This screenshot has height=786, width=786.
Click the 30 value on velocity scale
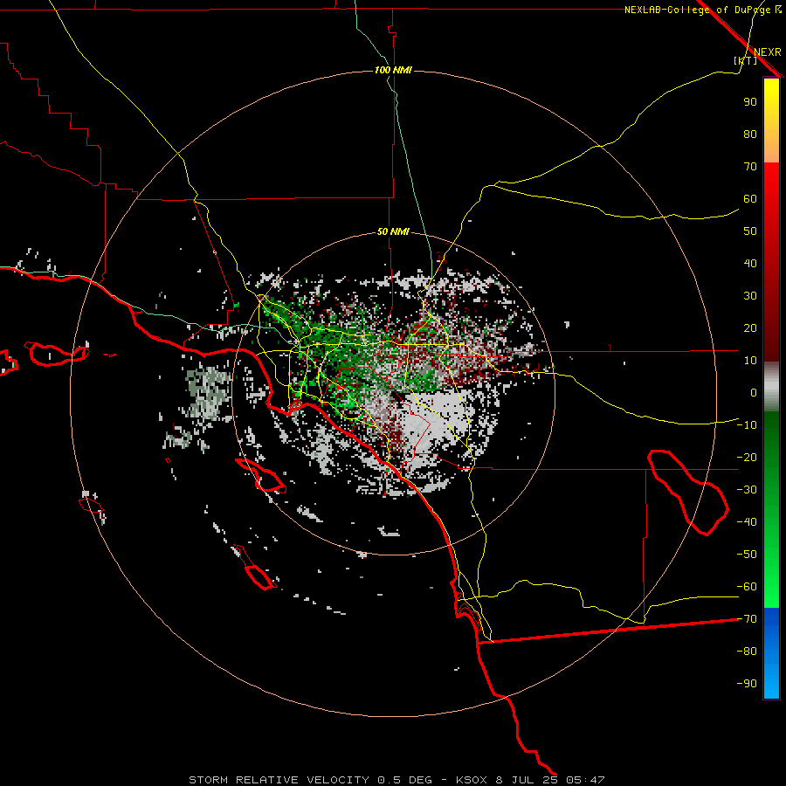750,296
